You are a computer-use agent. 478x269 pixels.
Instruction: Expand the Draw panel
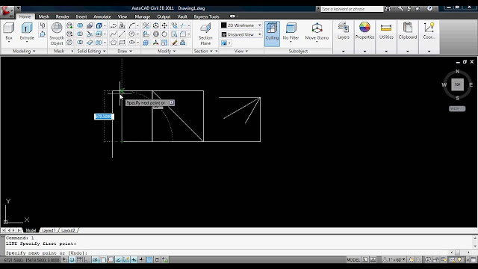(125, 52)
